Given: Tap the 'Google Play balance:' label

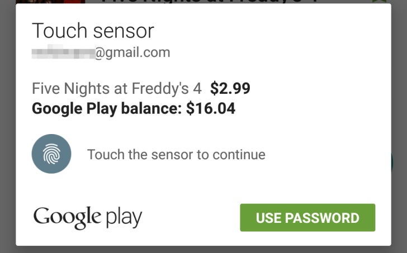Looking at the screenshot, I should [107, 108].
